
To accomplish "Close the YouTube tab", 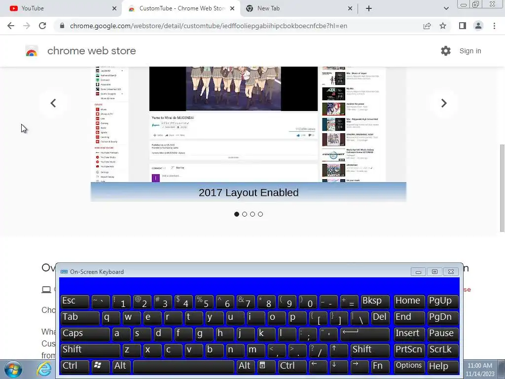I will coord(114,8).
